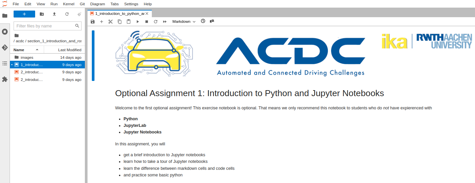
Task: Insert a cell below with toolbar plus
Action: (x=101, y=21)
